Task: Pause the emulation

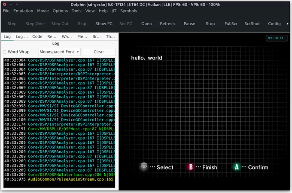Action: [189, 24]
